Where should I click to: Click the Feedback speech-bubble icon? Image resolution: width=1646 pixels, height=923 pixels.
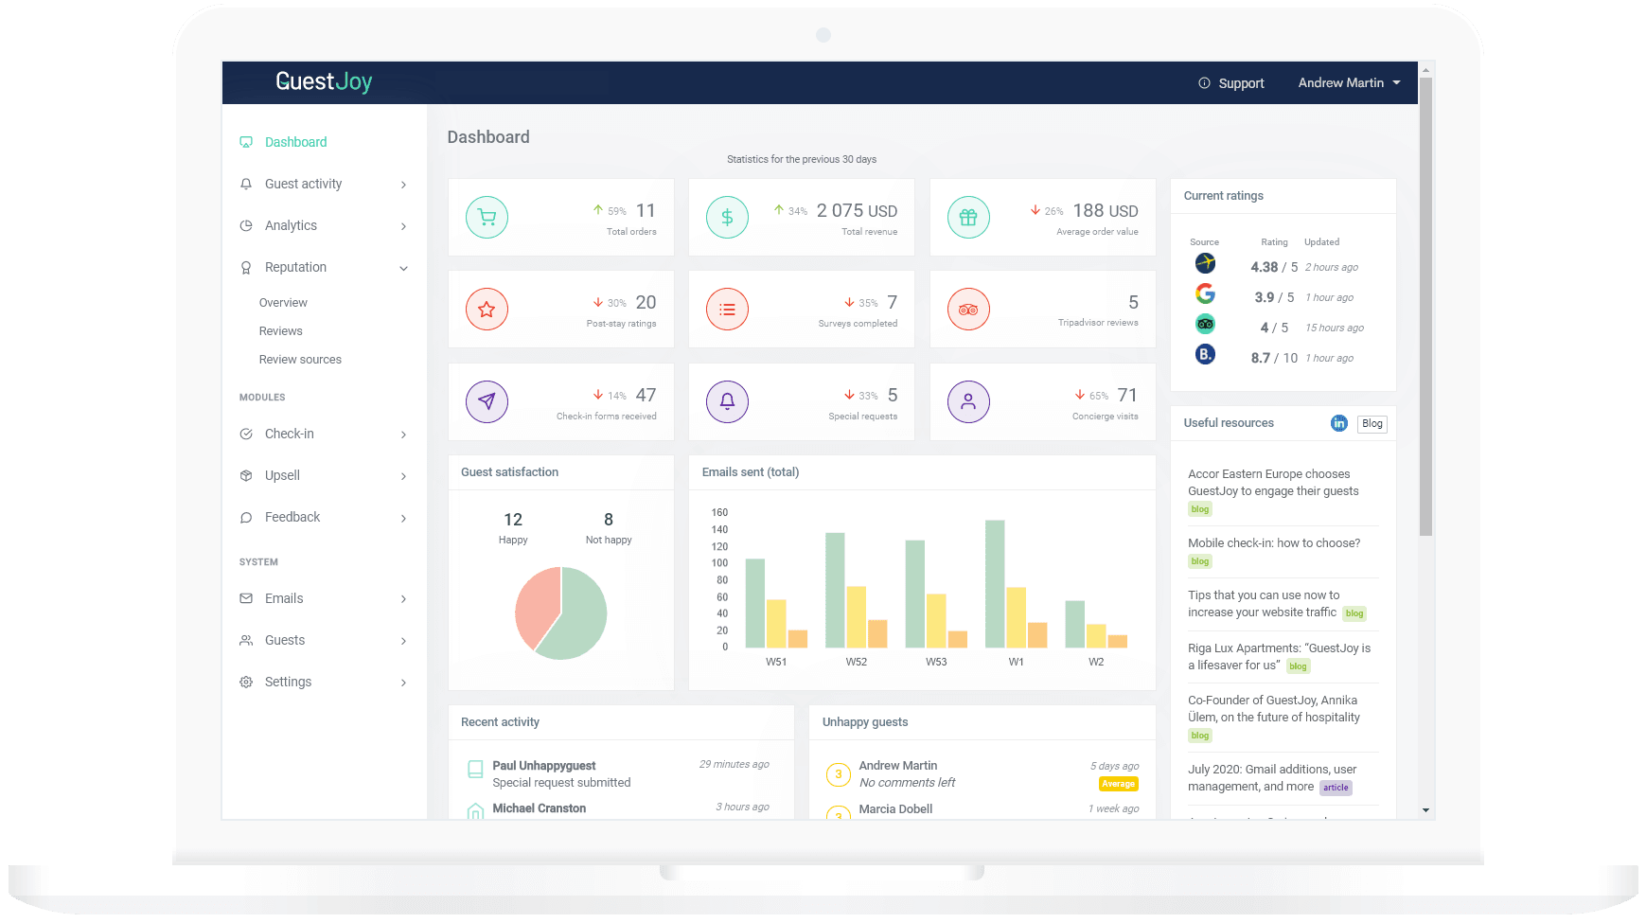point(246,517)
